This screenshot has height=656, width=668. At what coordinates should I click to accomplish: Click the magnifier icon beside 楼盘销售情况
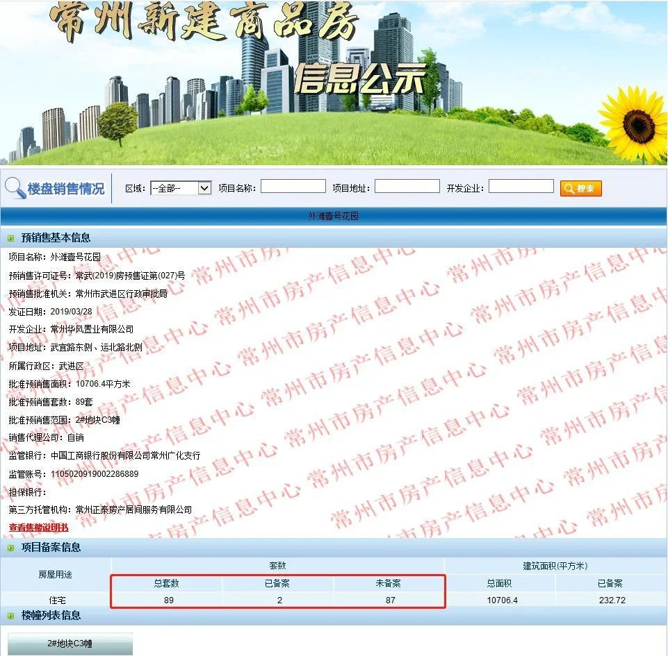coord(15,188)
